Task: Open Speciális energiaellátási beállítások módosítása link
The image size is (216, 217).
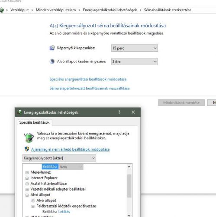Action: pos(88,79)
